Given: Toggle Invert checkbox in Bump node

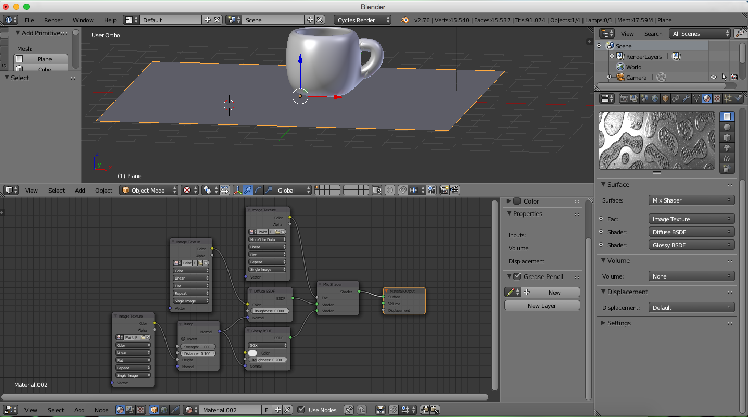Looking at the screenshot, I should coord(183,339).
